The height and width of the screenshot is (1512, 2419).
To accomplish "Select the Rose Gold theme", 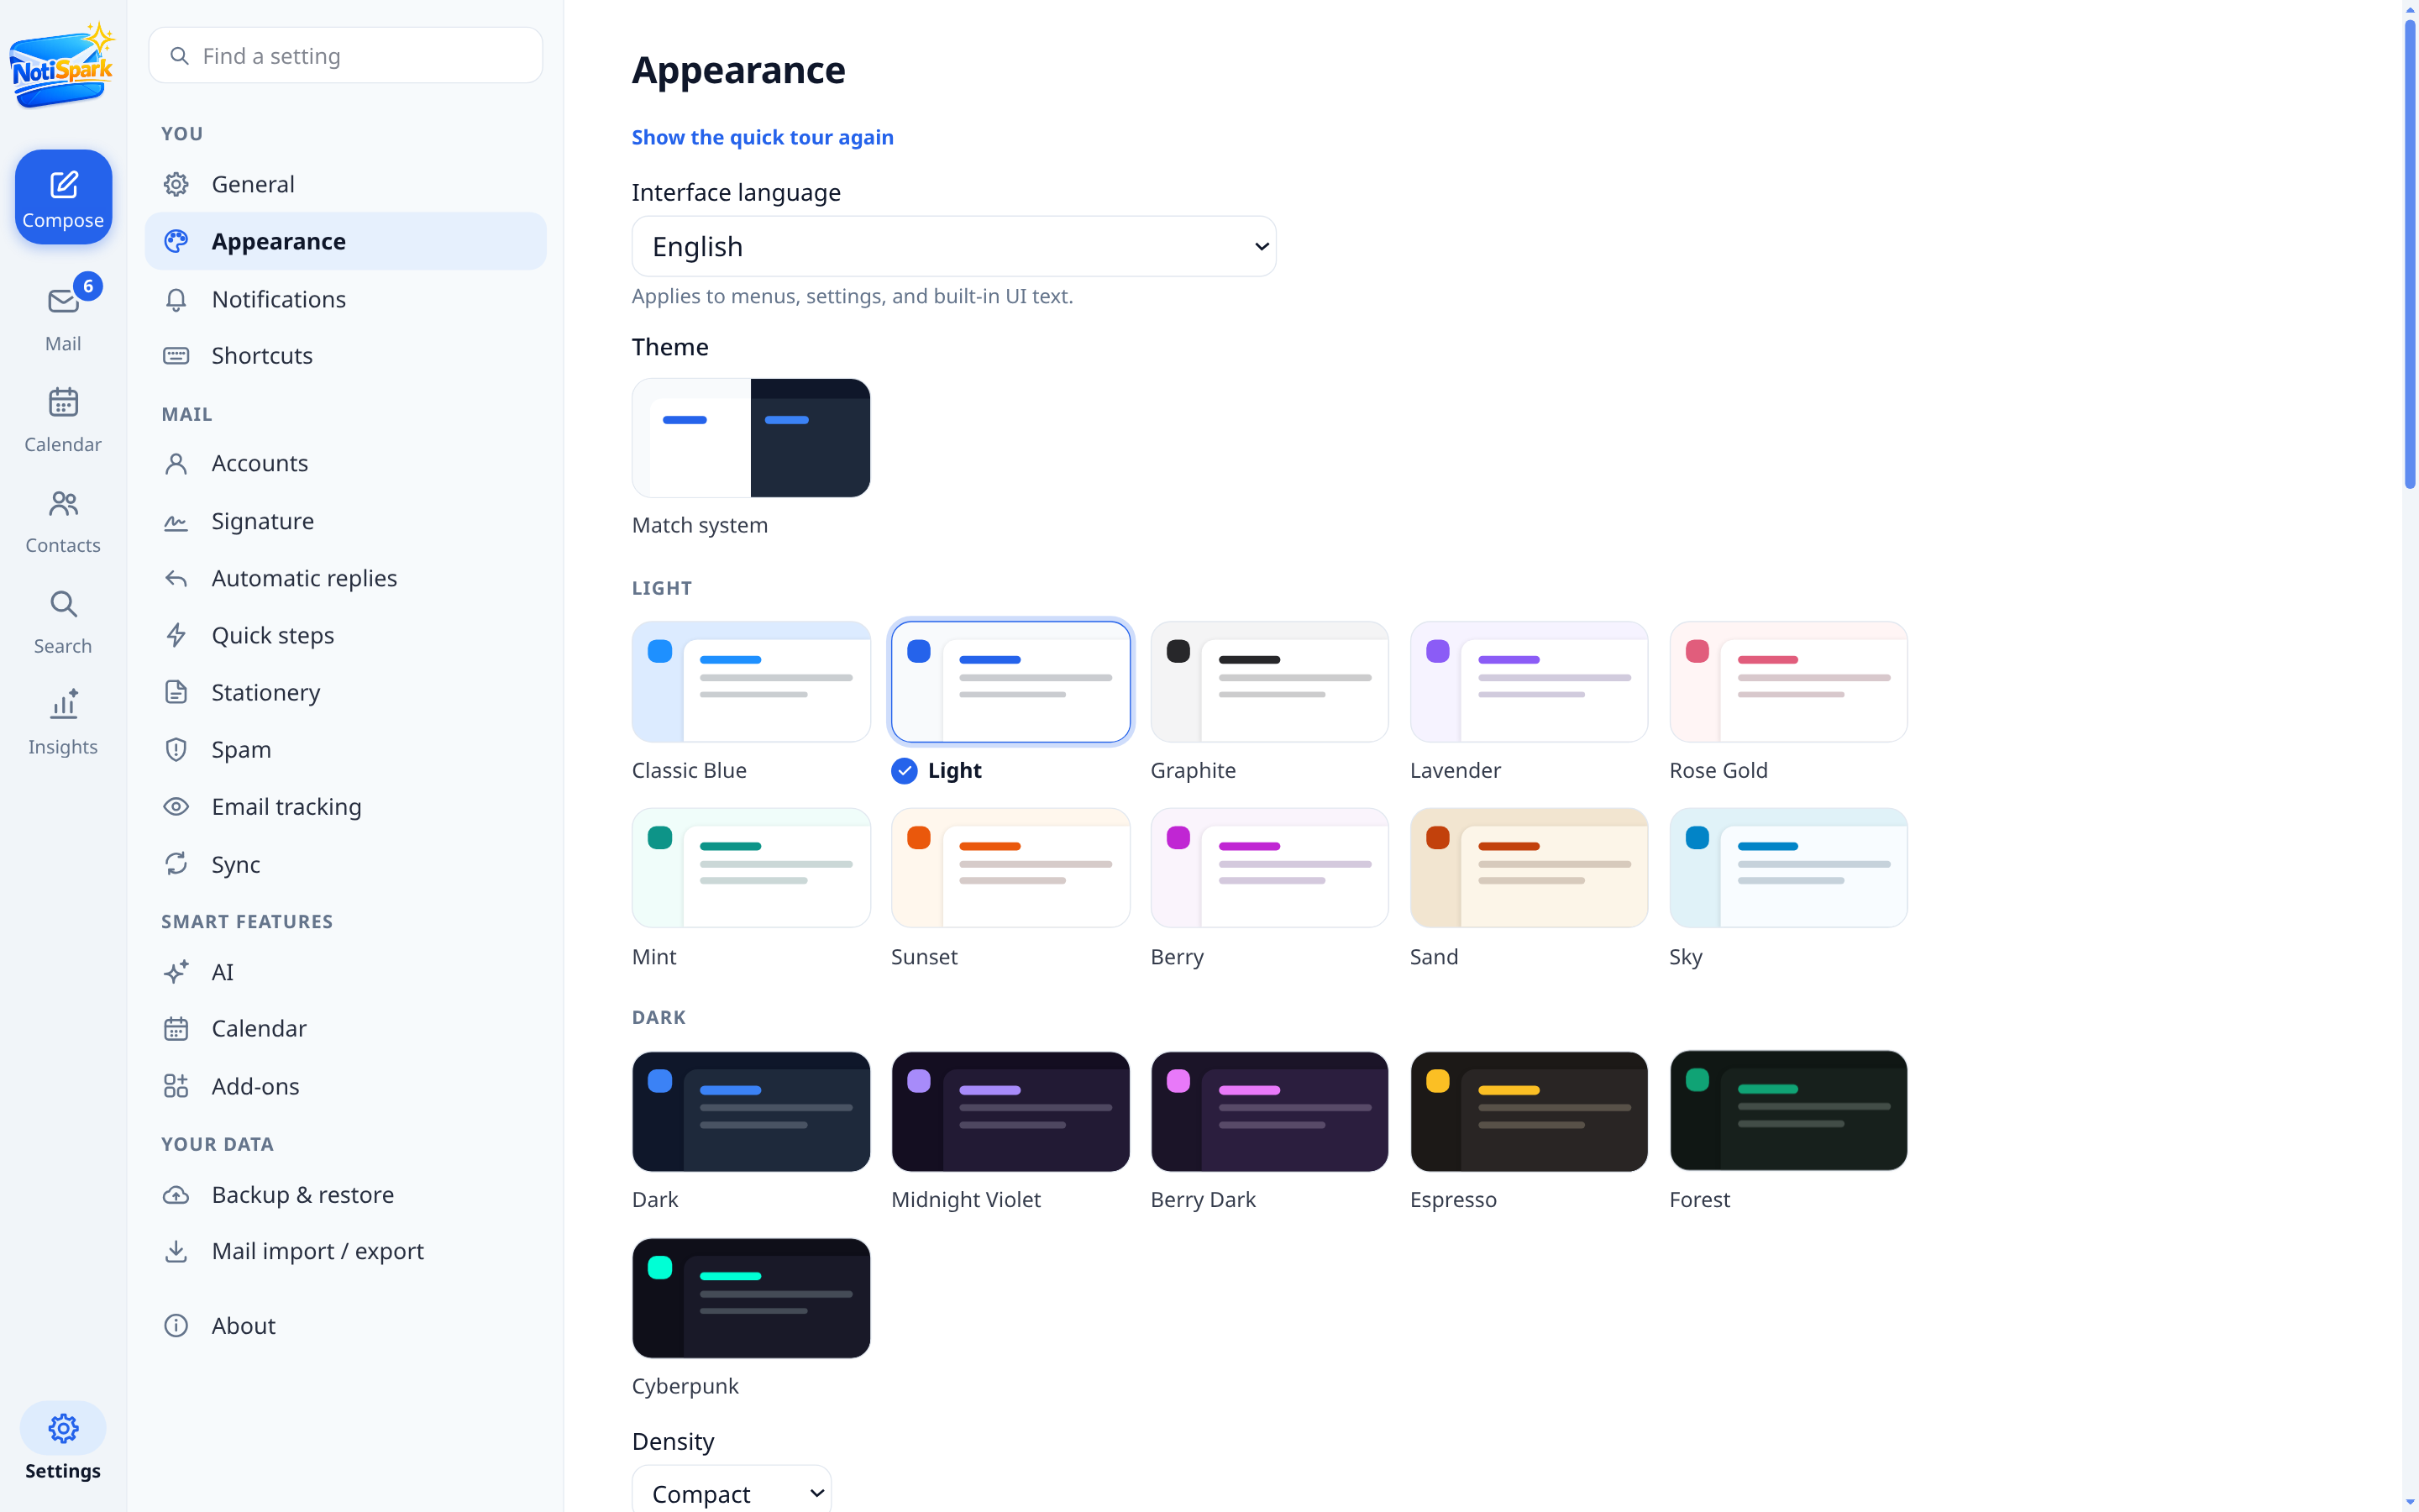I will (1788, 682).
